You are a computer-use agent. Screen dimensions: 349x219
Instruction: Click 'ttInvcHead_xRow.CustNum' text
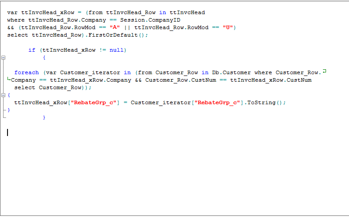[x=271, y=80]
